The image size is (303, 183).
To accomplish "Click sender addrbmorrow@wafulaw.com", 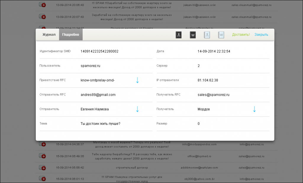I will tap(199, 168).
